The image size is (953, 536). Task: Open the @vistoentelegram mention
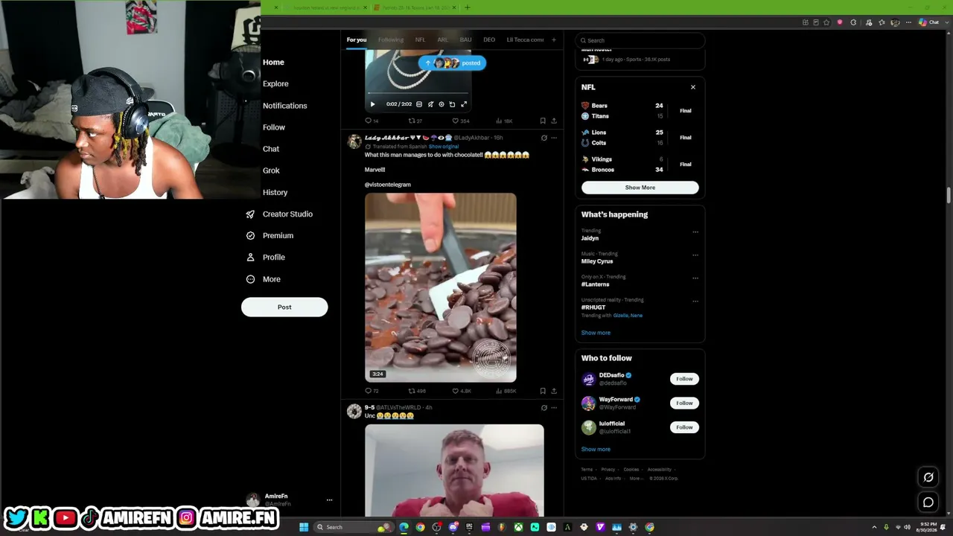point(388,185)
